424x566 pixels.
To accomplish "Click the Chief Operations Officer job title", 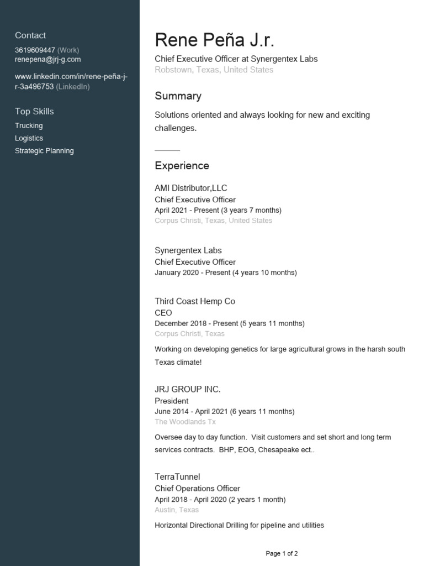I will pos(197,489).
